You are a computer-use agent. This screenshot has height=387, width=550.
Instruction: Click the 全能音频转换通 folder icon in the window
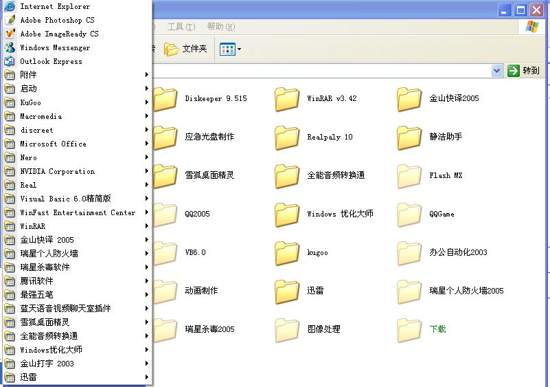point(287,176)
